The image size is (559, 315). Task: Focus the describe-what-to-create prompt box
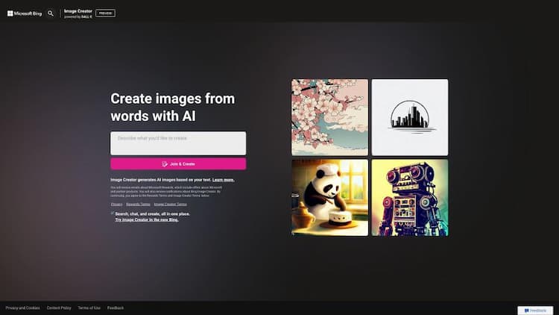click(x=178, y=143)
